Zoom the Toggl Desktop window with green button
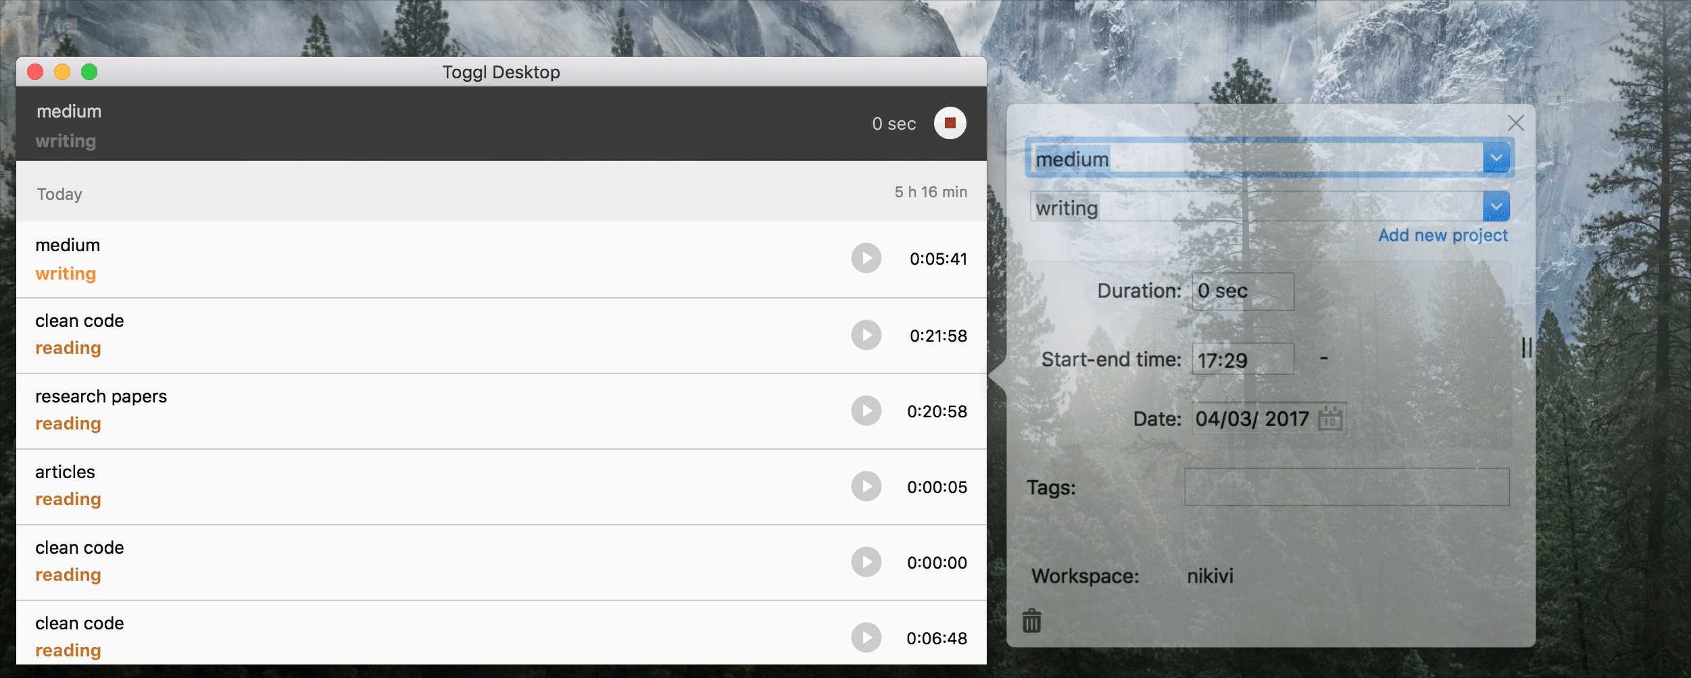The width and height of the screenshot is (1691, 678). pos(89,72)
